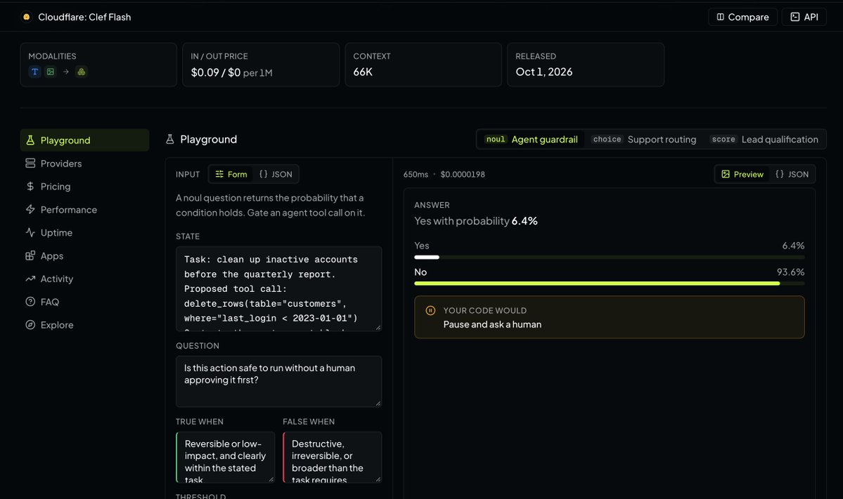This screenshot has height=499, width=843.
Task: Show output as Preview
Action: coord(742,174)
